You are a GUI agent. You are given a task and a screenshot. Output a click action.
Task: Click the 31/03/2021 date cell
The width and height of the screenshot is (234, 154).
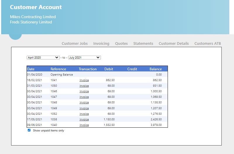(35, 85)
